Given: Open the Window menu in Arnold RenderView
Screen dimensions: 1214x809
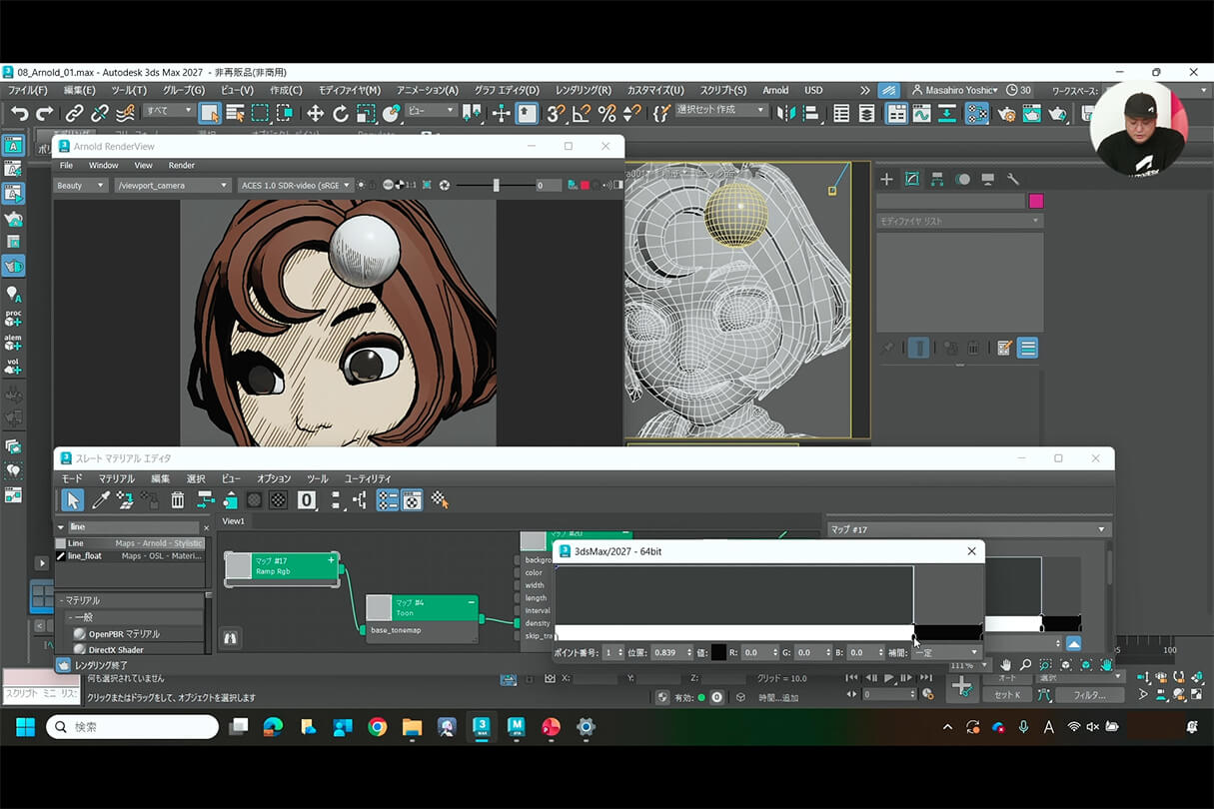Looking at the screenshot, I should click(103, 165).
